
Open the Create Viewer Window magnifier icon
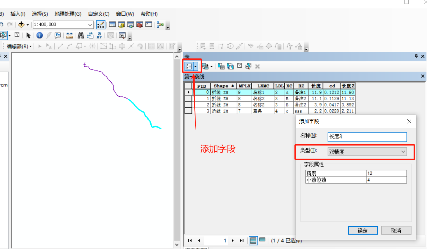coord(122,35)
